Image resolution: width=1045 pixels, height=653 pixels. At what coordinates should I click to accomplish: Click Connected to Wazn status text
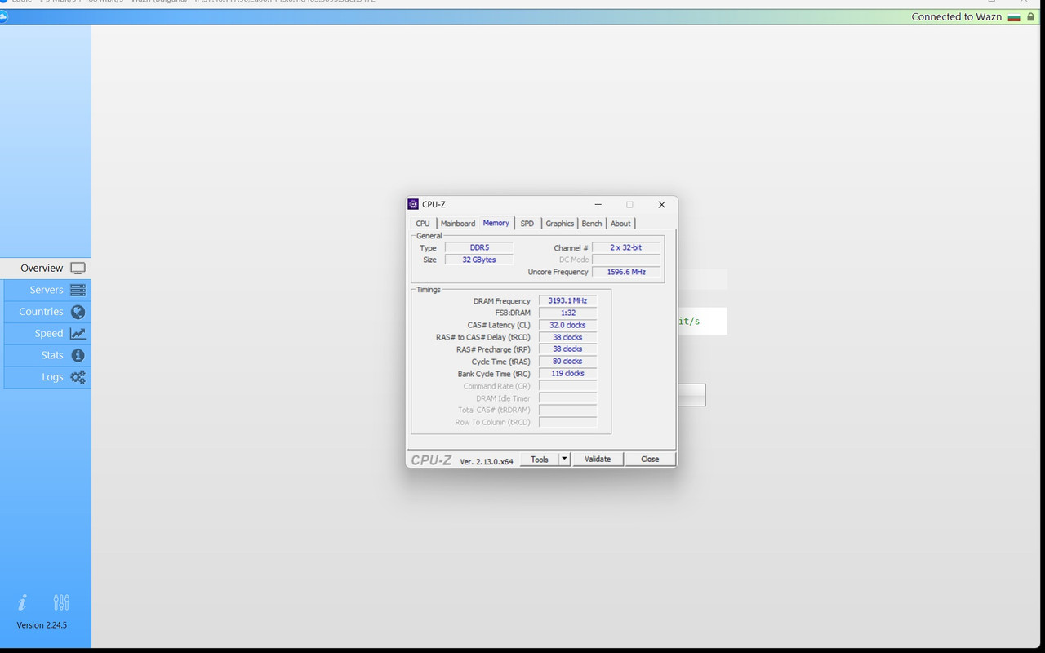(956, 16)
